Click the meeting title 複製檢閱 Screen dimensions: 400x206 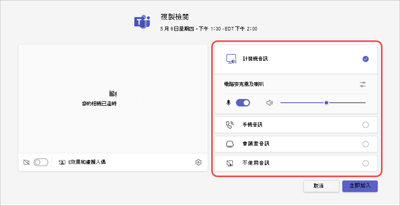[x=175, y=17]
